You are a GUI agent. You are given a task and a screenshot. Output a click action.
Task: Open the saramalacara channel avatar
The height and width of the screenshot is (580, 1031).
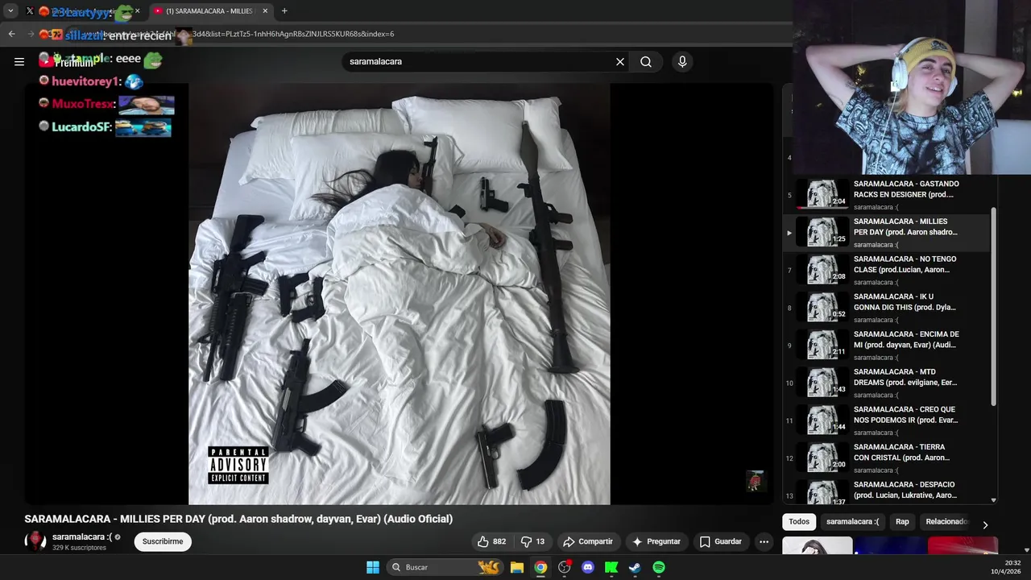point(35,541)
